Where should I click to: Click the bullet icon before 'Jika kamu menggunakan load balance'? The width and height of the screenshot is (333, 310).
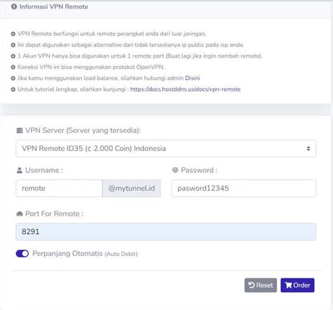13,78
